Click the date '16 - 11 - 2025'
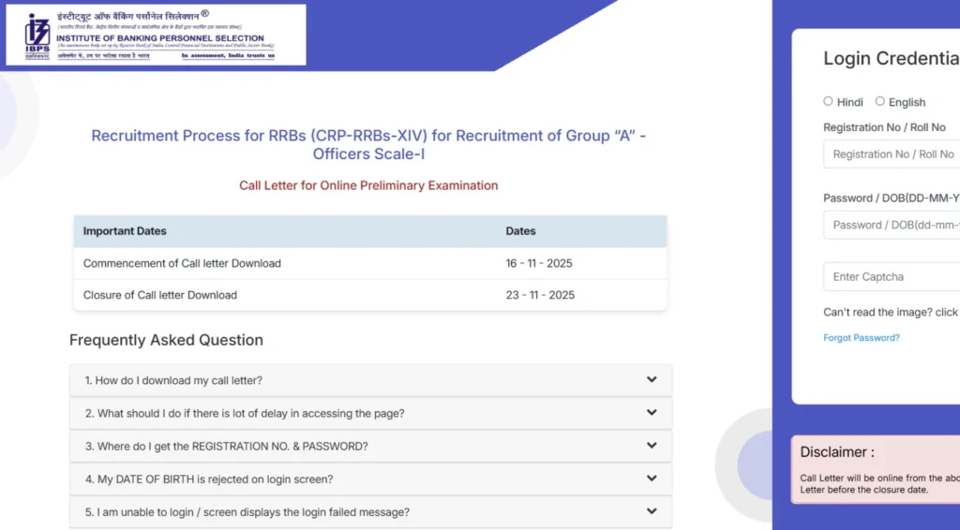 [x=539, y=263]
